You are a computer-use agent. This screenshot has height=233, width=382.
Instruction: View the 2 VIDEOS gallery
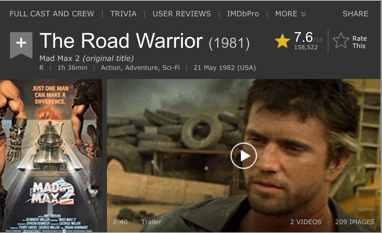[306, 222]
